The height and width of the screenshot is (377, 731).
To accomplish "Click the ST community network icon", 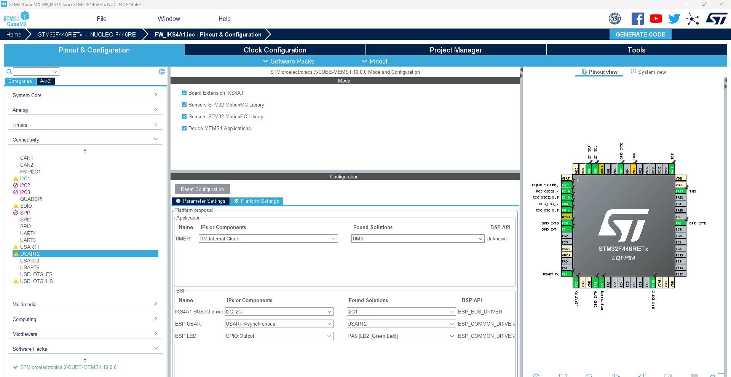I will click(693, 18).
